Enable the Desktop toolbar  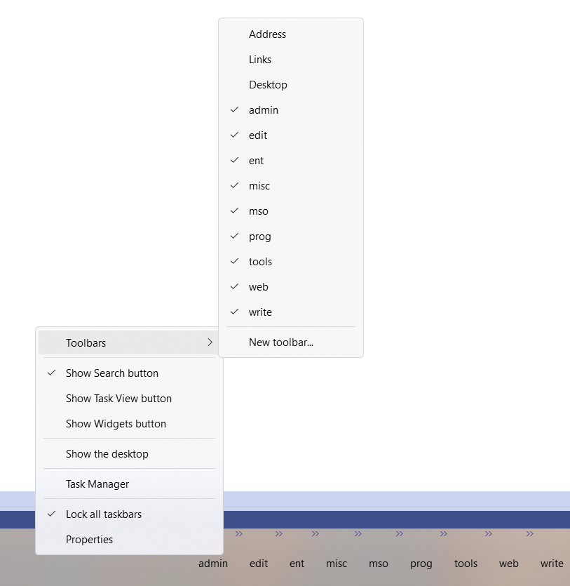point(291,85)
